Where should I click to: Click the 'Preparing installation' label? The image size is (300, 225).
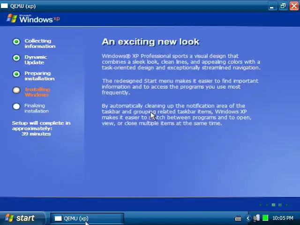[x=39, y=76]
